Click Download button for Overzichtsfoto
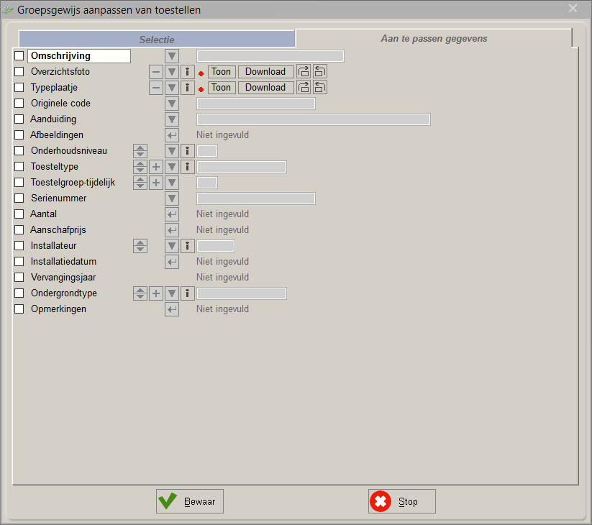The image size is (592, 525). (x=265, y=72)
